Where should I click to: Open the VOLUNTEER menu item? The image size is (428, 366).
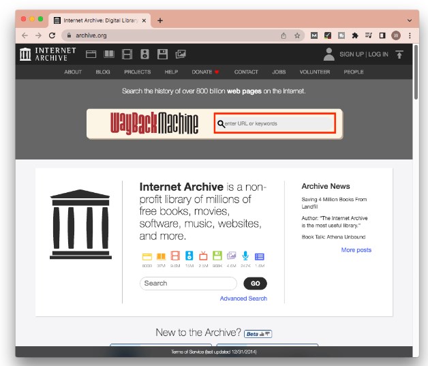click(315, 72)
